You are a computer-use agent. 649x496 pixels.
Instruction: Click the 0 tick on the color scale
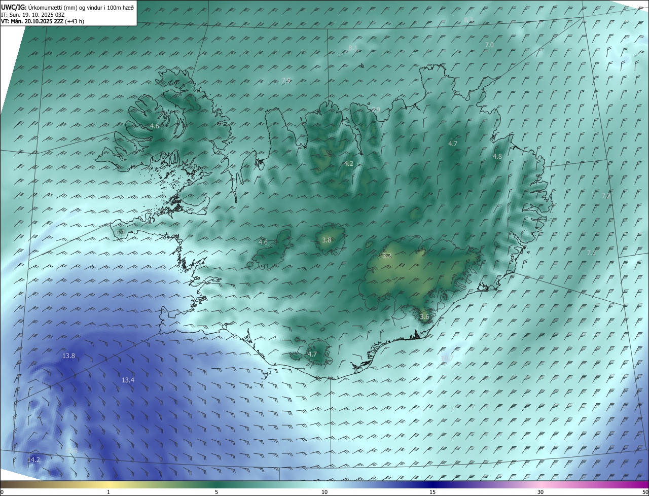2,492
